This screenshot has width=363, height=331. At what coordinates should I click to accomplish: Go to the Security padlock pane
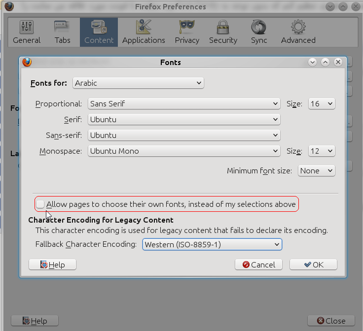[223, 32]
